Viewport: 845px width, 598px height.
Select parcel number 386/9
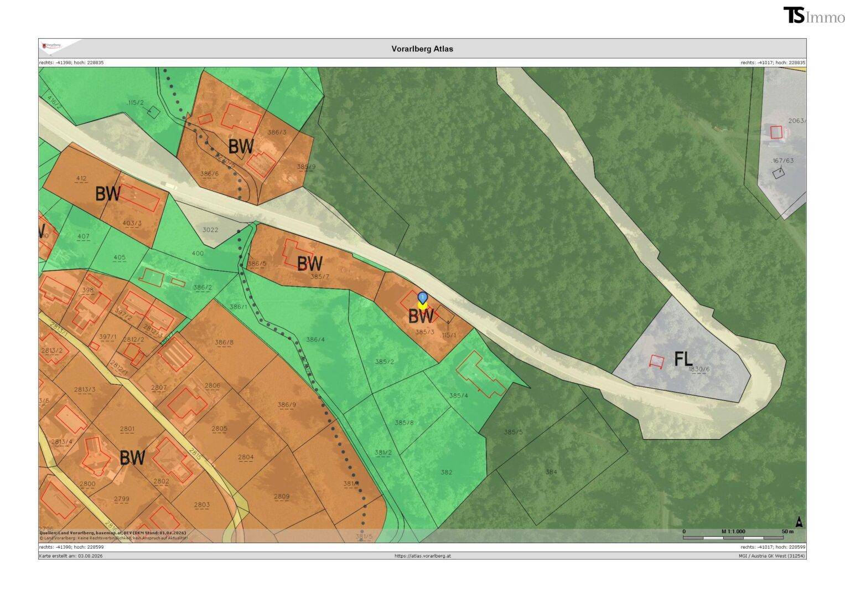point(287,405)
